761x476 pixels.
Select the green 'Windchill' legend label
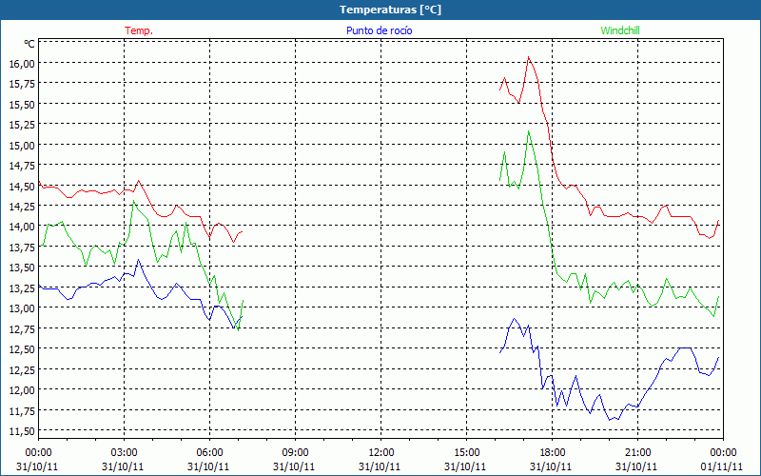pyautogui.click(x=620, y=30)
